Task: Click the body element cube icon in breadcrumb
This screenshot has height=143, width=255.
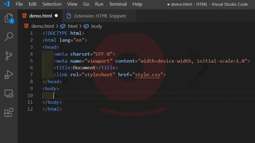Action: pos(86,26)
